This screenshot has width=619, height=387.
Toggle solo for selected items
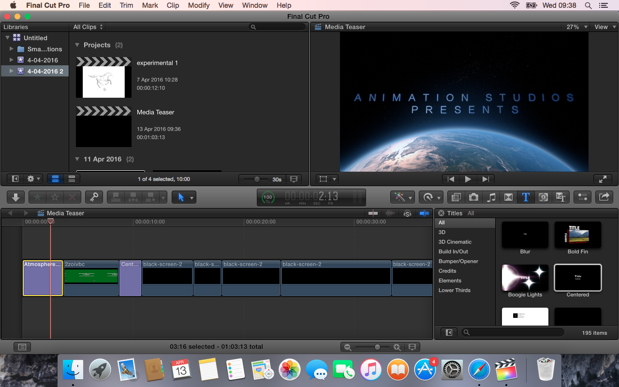[x=407, y=213]
